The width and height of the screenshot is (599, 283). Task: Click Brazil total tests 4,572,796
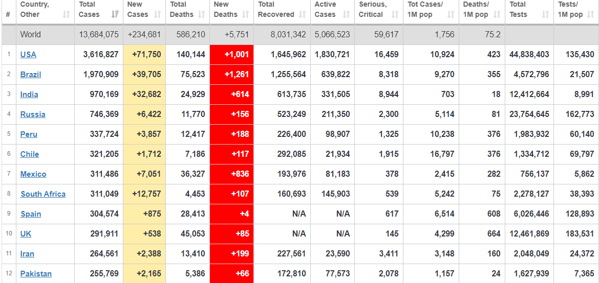point(531,75)
